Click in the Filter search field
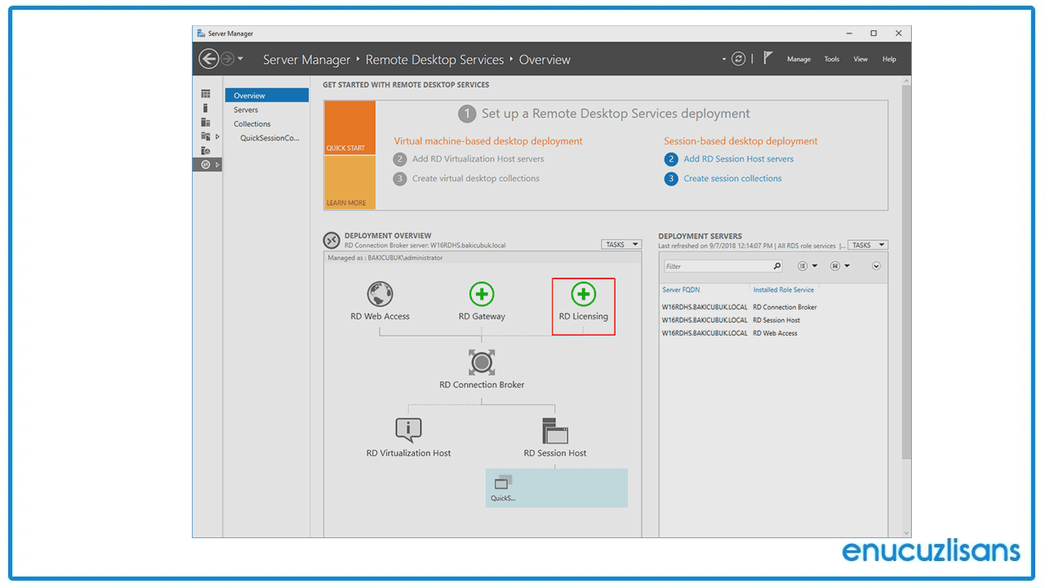 (x=717, y=266)
